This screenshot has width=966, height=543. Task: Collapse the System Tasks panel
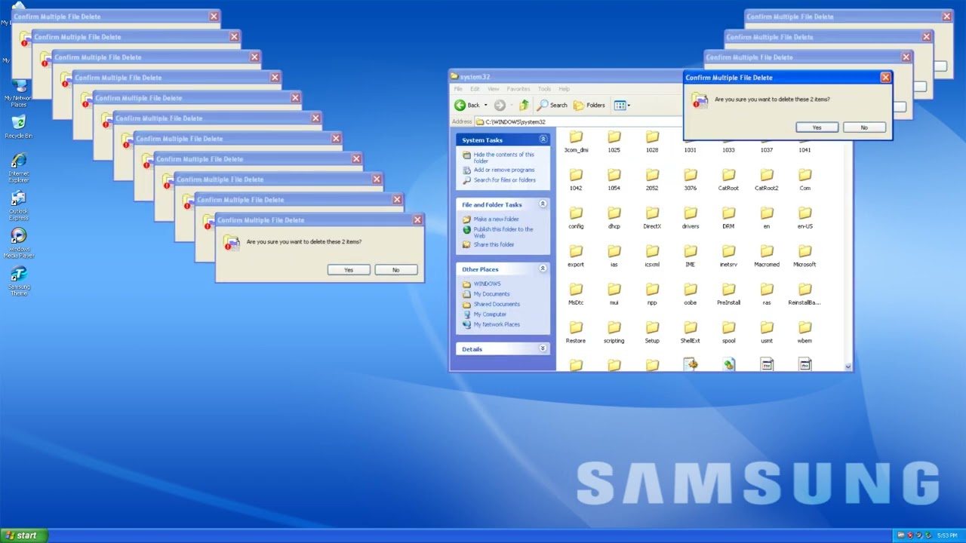pyautogui.click(x=543, y=140)
